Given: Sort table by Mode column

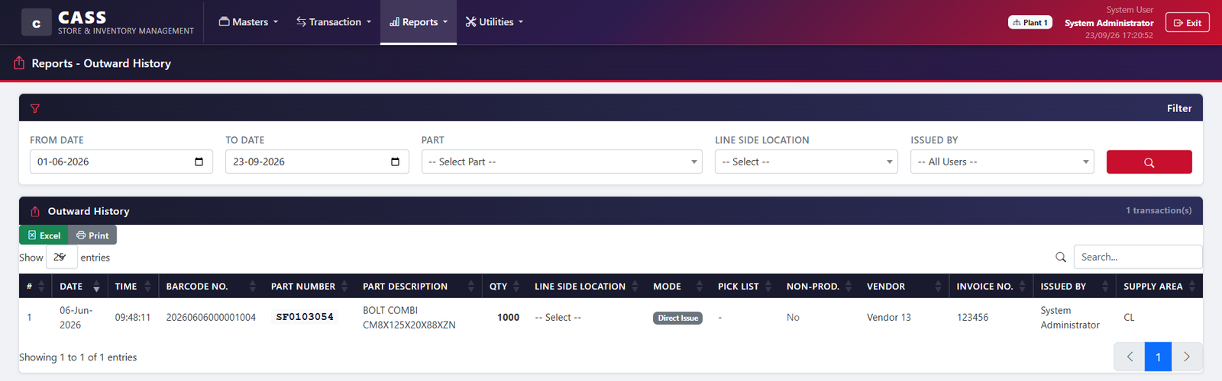Looking at the screenshot, I should coord(677,286).
